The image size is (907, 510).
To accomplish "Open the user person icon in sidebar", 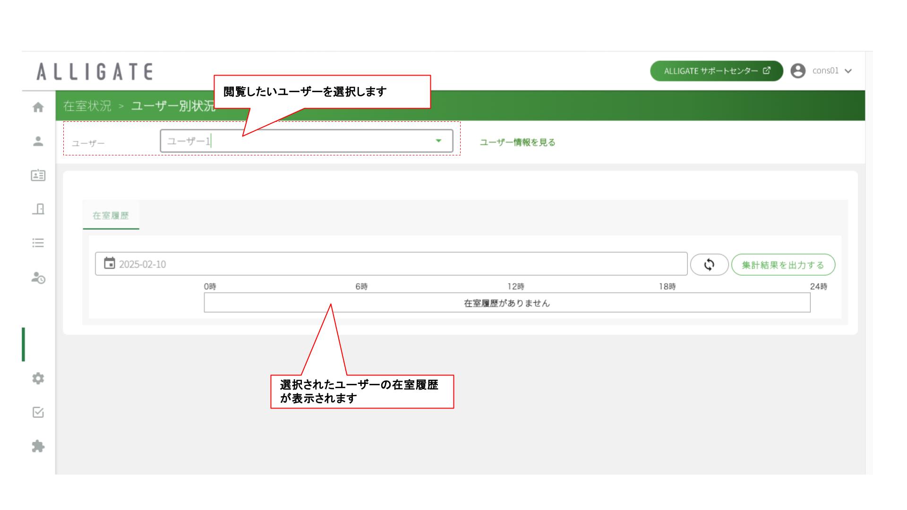I will coord(38,141).
